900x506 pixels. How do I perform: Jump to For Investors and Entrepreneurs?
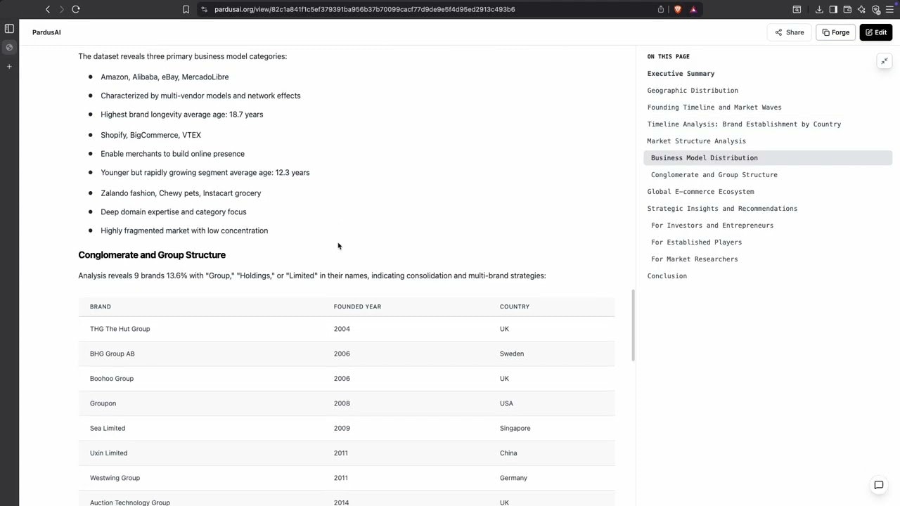pos(712,226)
